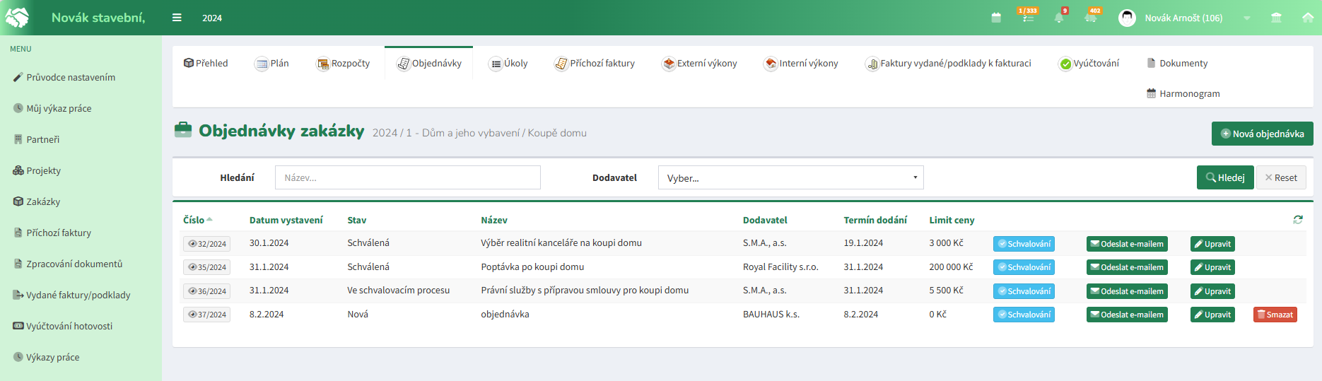Image resolution: width=1322 pixels, height=381 pixels.
Task: Open the Harmonogram tab
Action: tap(1183, 93)
